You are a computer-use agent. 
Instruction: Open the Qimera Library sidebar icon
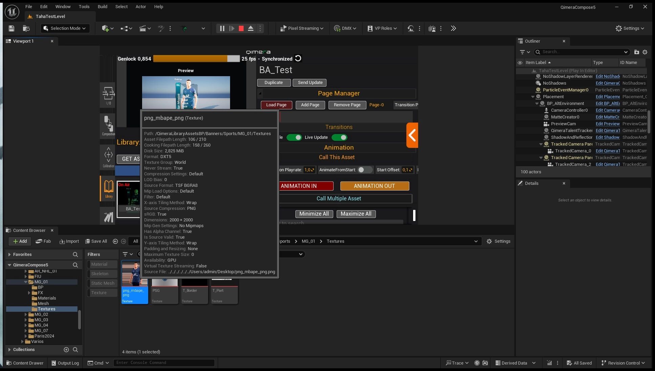click(108, 189)
